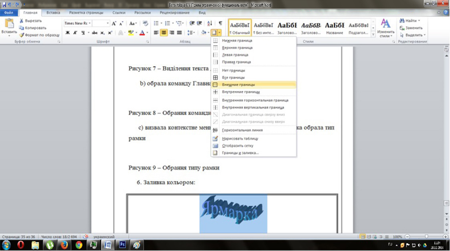This screenshot has width=450, height=251.
Task: Switch to the Вставка ribbon tab
Action: (x=53, y=12)
